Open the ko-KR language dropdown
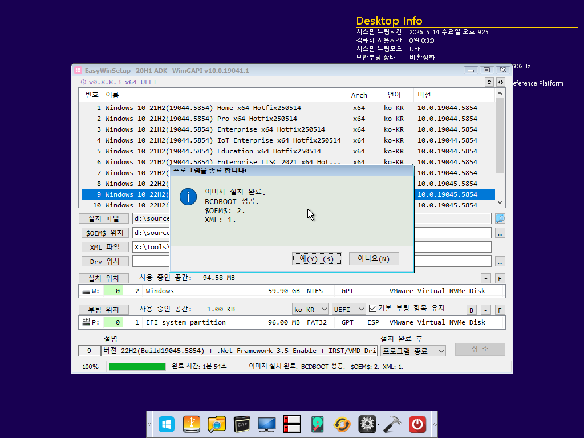Image resolution: width=584 pixels, height=438 pixels. tap(310, 309)
